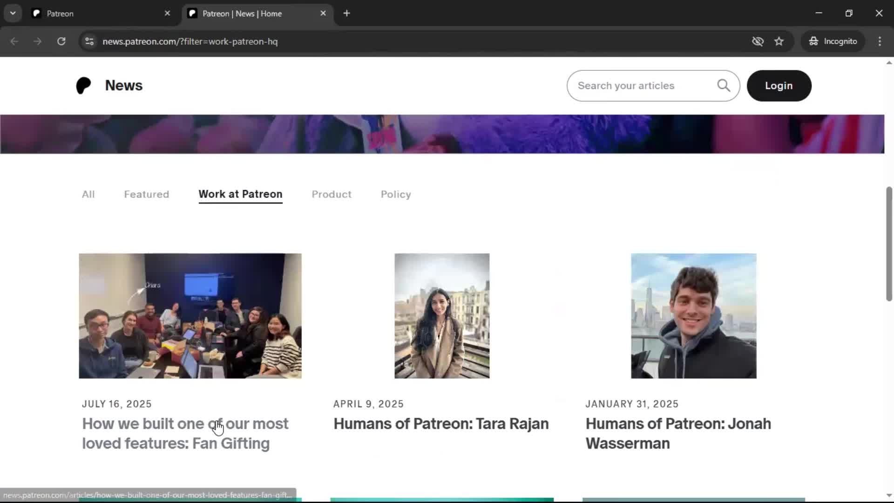Expand the tab search dropdown arrow
This screenshot has height=503, width=894.
(x=13, y=14)
